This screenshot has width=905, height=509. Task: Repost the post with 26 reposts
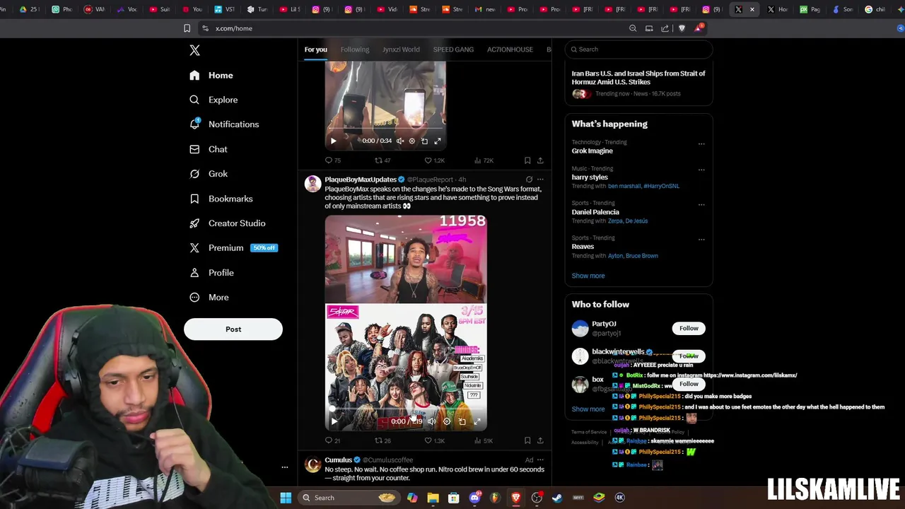[383, 440]
